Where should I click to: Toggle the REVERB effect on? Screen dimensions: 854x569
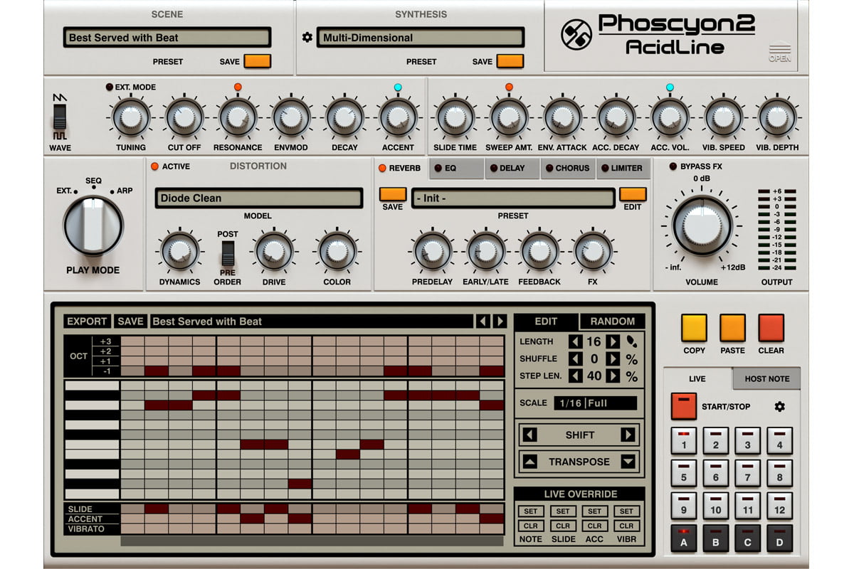click(383, 168)
